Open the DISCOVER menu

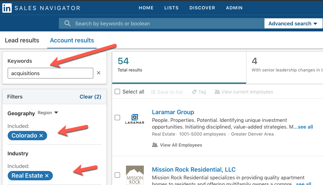pos(202,8)
